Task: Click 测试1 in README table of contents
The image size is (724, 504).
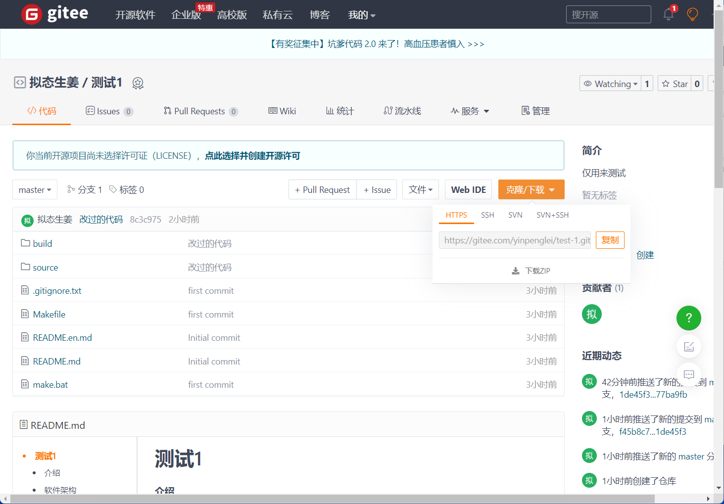Action: [x=46, y=456]
